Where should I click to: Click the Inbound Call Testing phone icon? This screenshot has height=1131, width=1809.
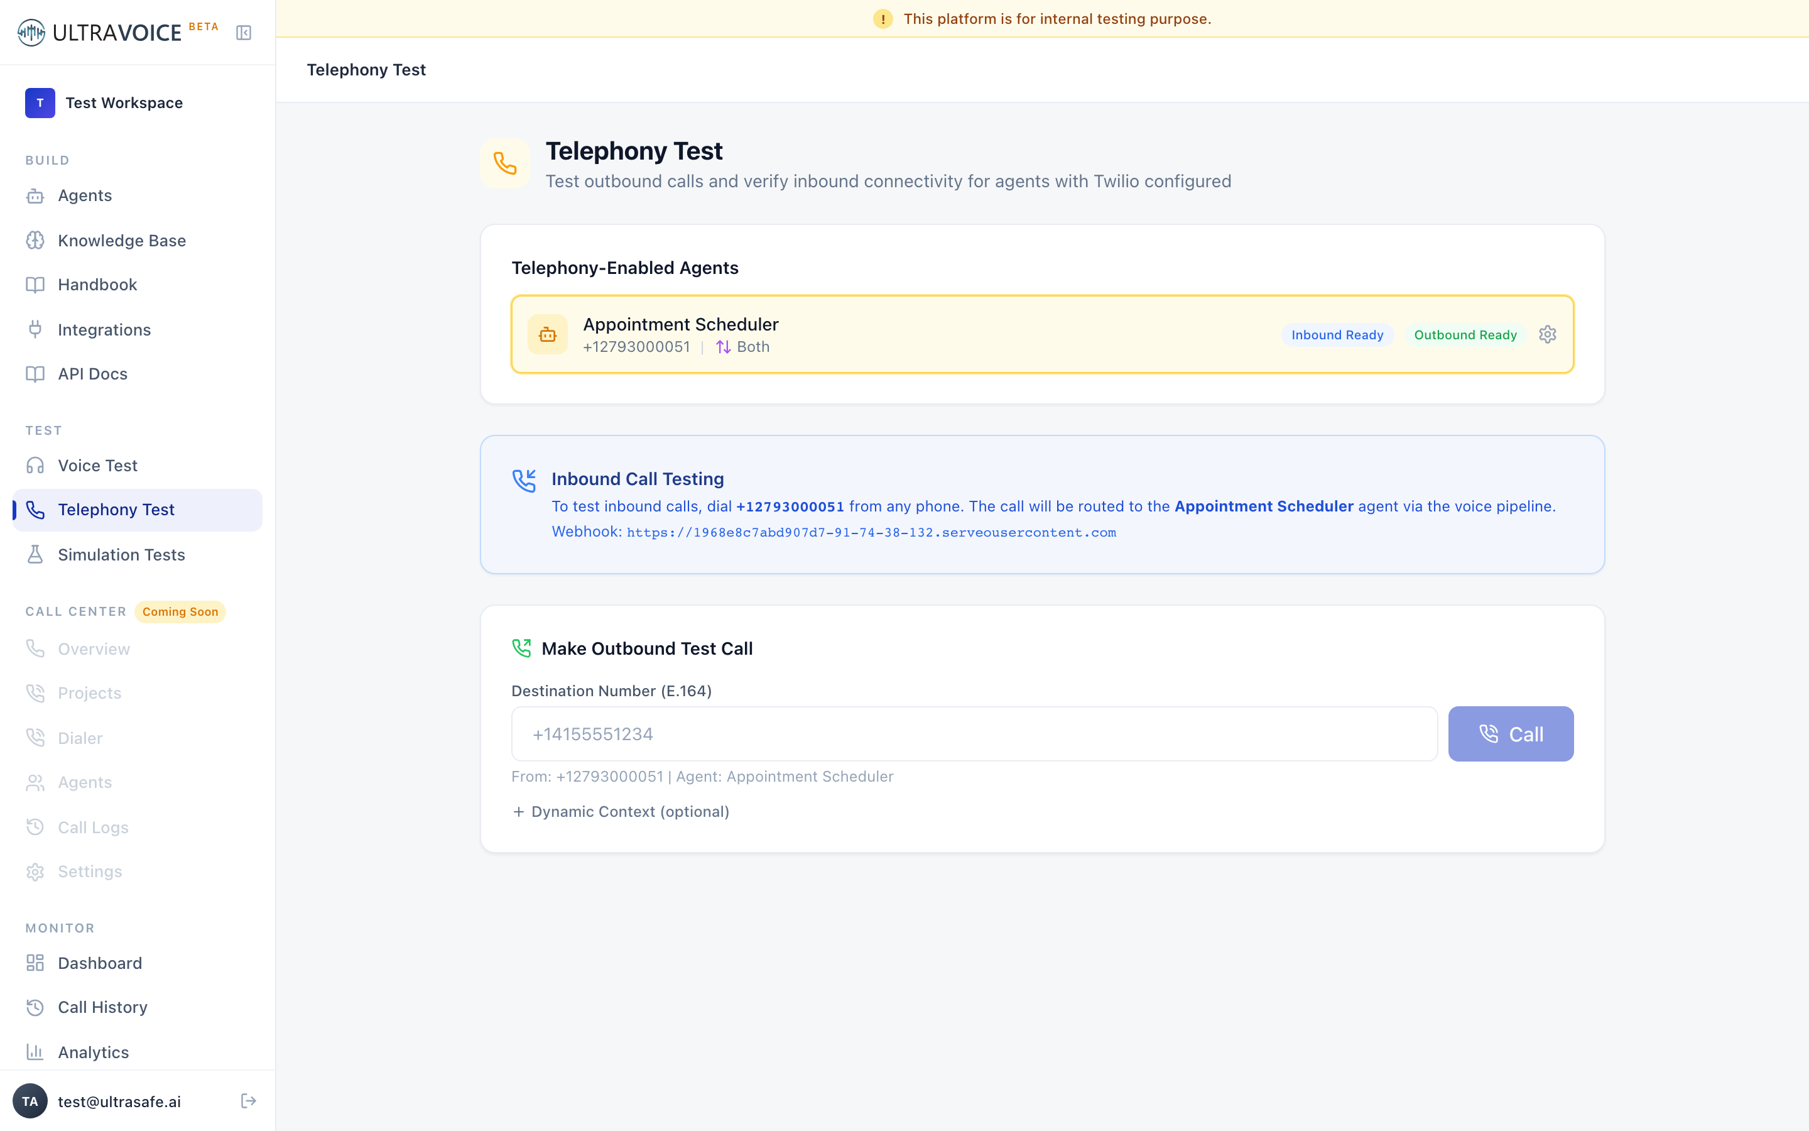tap(524, 480)
